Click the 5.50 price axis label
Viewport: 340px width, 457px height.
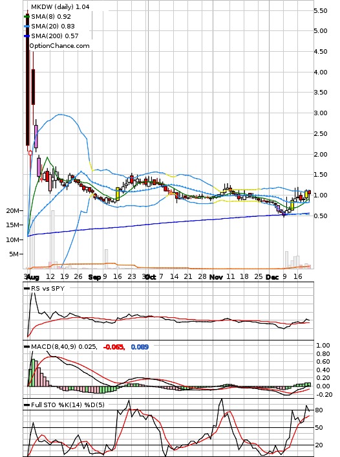coord(321,11)
